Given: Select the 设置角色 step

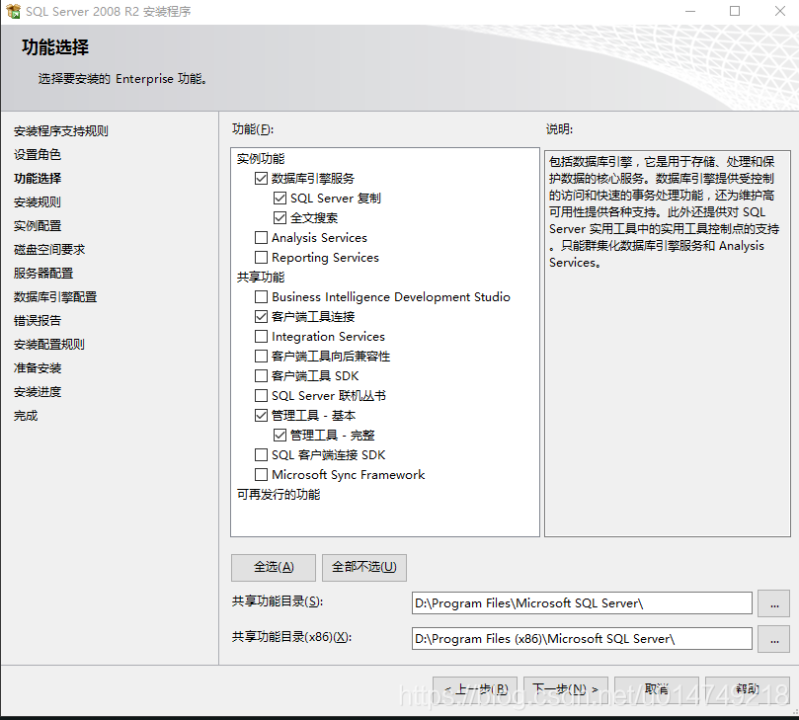Looking at the screenshot, I should [x=38, y=154].
